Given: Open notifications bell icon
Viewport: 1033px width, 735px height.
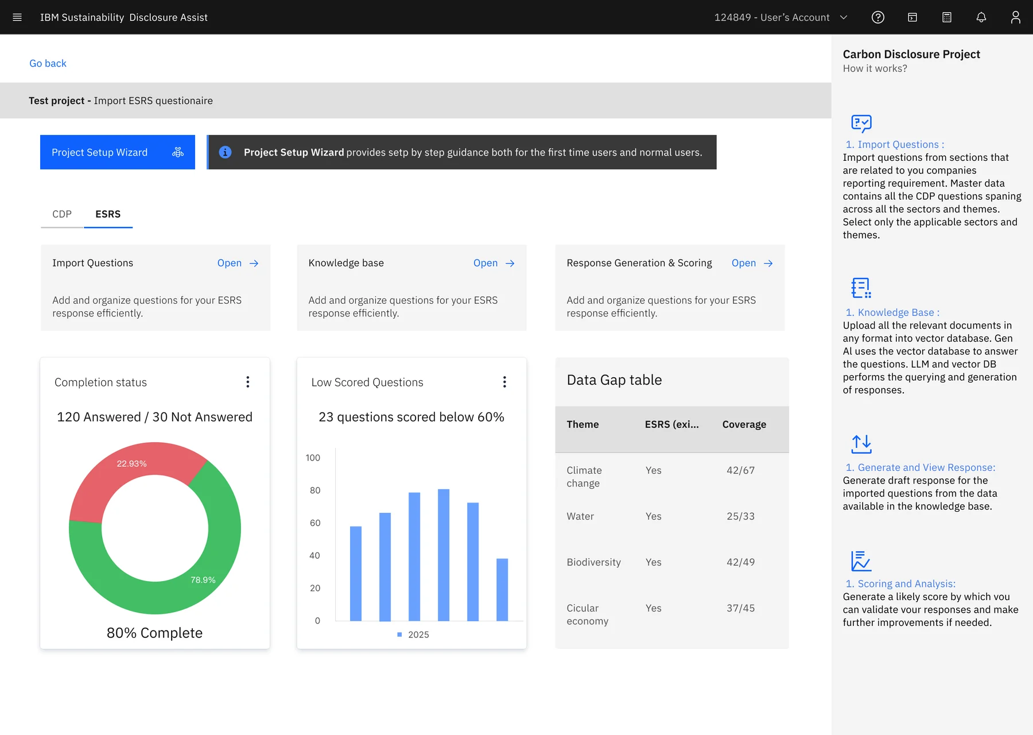Looking at the screenshot, I should click(x=981, y=17).
